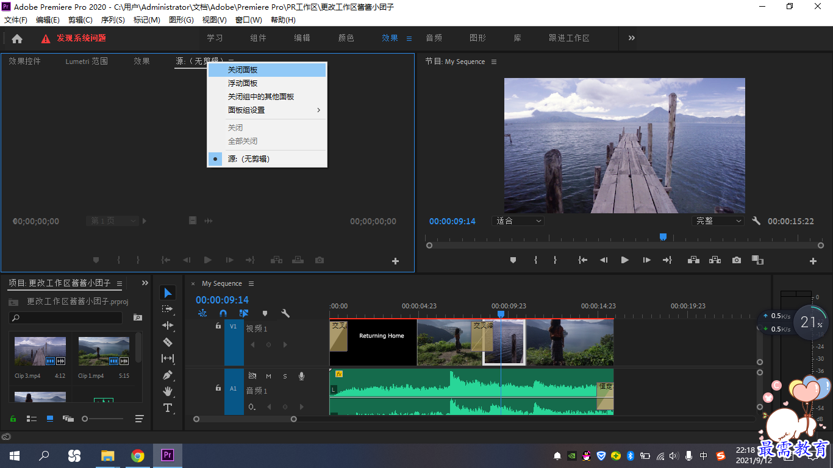The width and height of the screenshot is (833, 468).
Task: Select the Slip tool
Action: tap(168, 358)
